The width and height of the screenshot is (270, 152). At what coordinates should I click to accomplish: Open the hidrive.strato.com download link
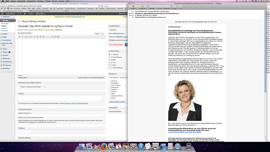tap(184, 132)
